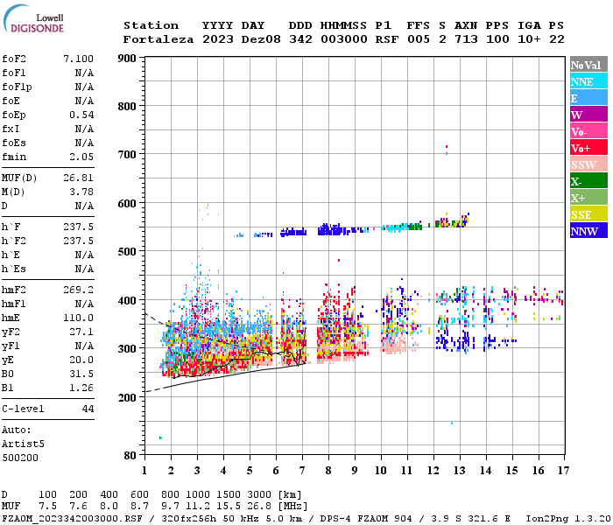Viewport: 613px width, 525px height.
Task: Click the Lowell Digisonde logo
Action: coord(33,19)
